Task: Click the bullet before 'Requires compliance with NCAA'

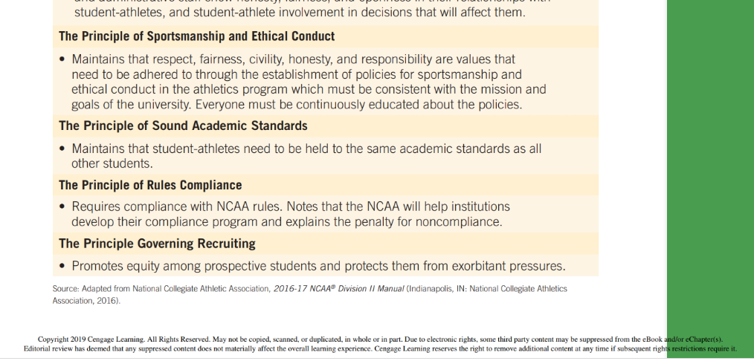Action: (62, 207)
